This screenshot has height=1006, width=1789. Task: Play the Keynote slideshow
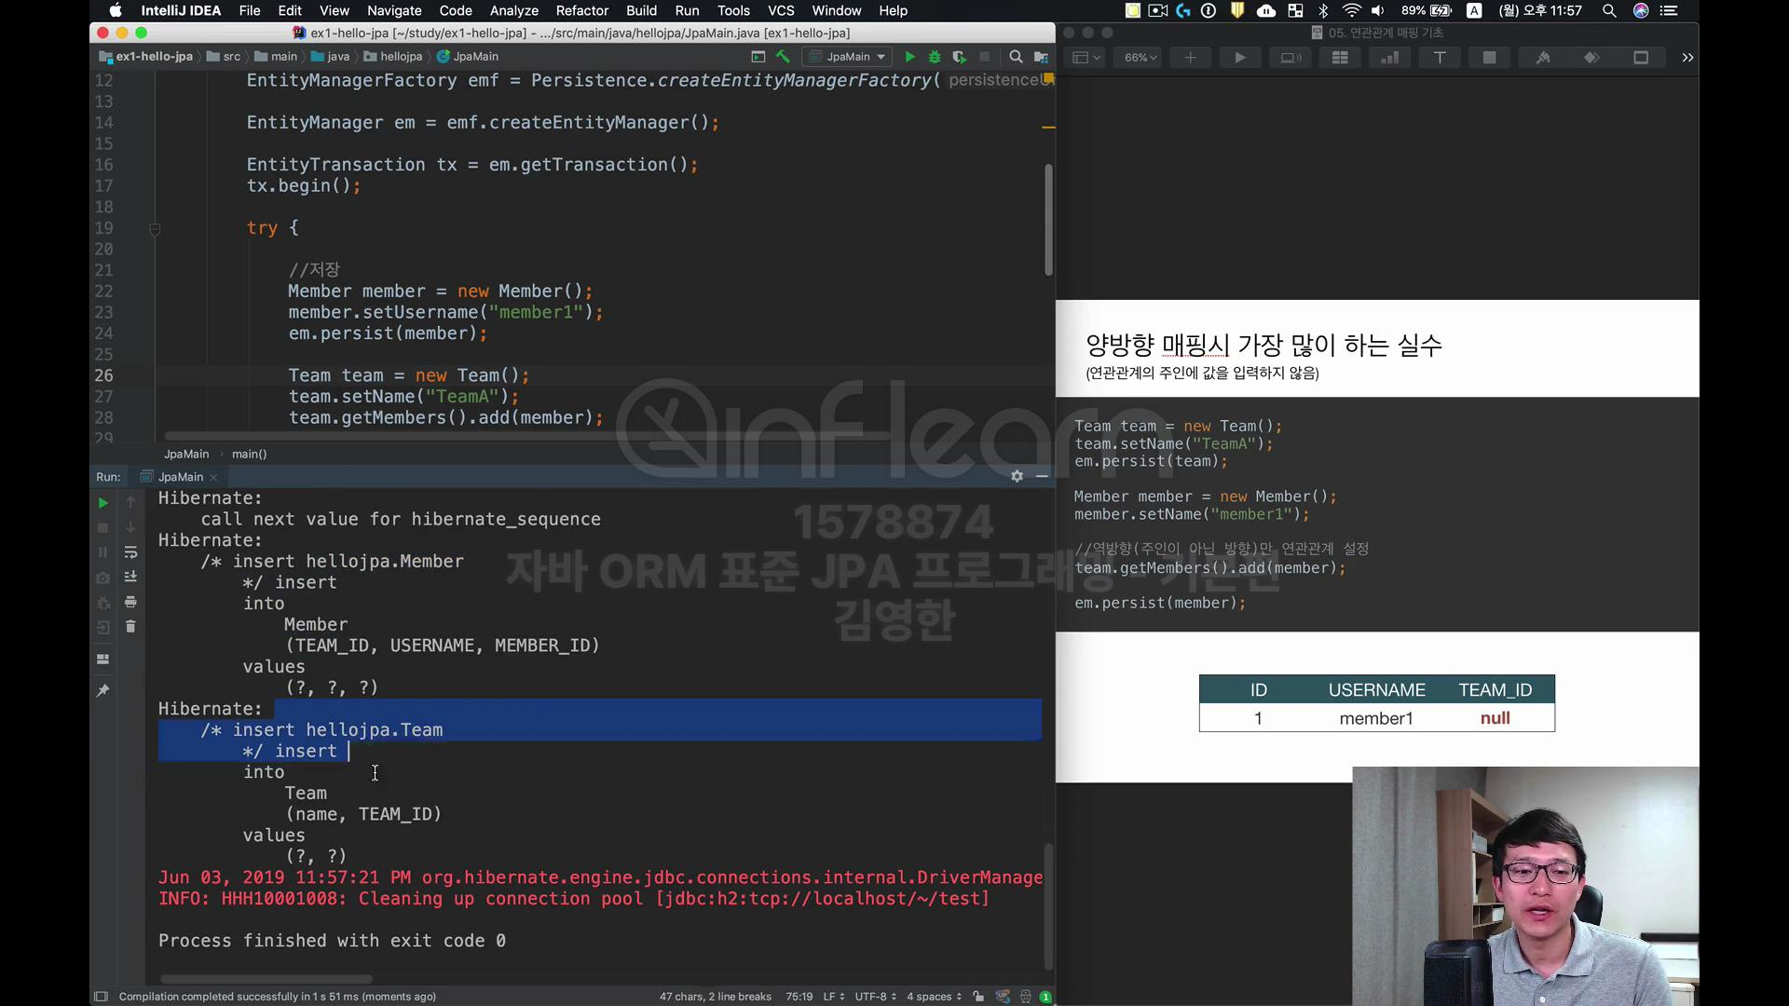1239,58
